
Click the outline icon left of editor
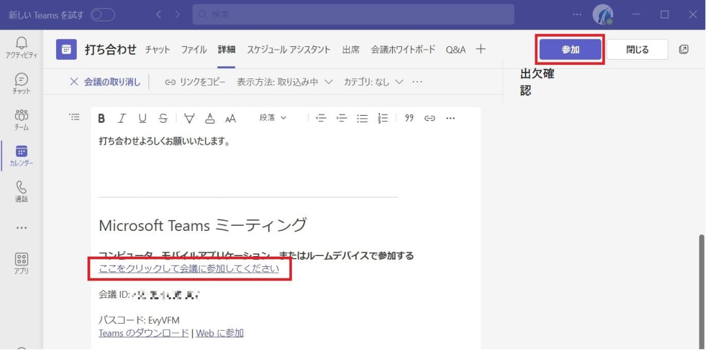pos(74,117)
